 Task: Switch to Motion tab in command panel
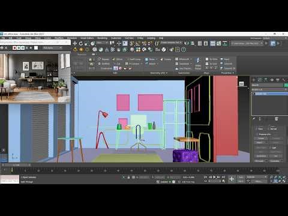point(272,80)
